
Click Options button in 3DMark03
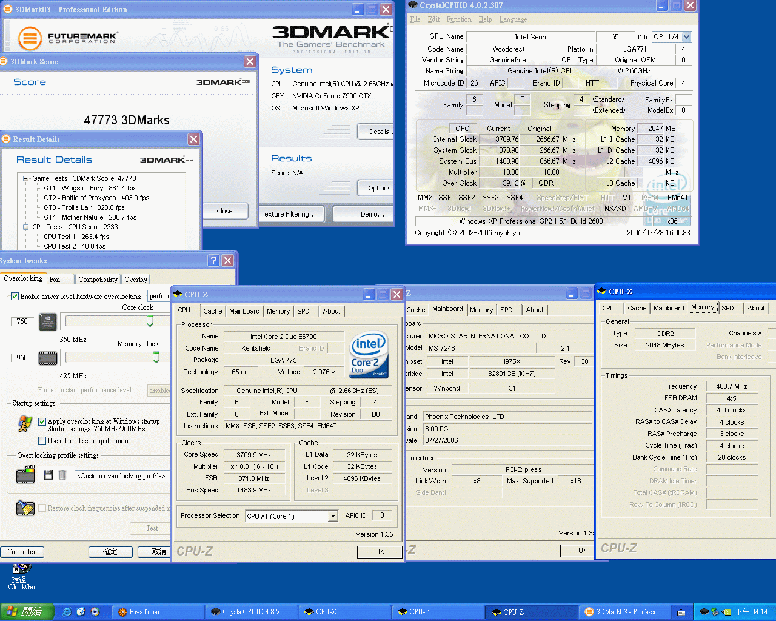pos(376,188)
